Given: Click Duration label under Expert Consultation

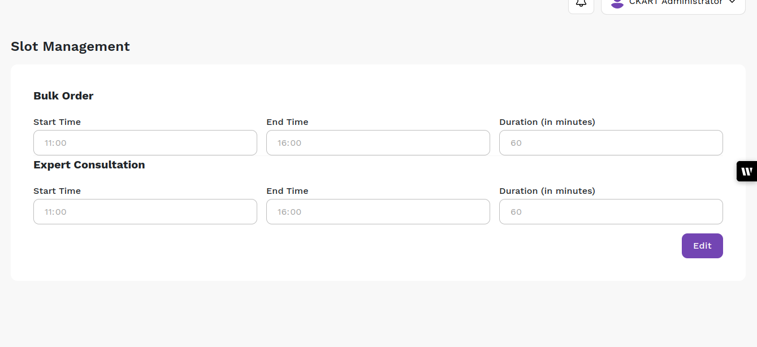Looking at the screenshot, I should pyautogui.click(x=547, y=191).
